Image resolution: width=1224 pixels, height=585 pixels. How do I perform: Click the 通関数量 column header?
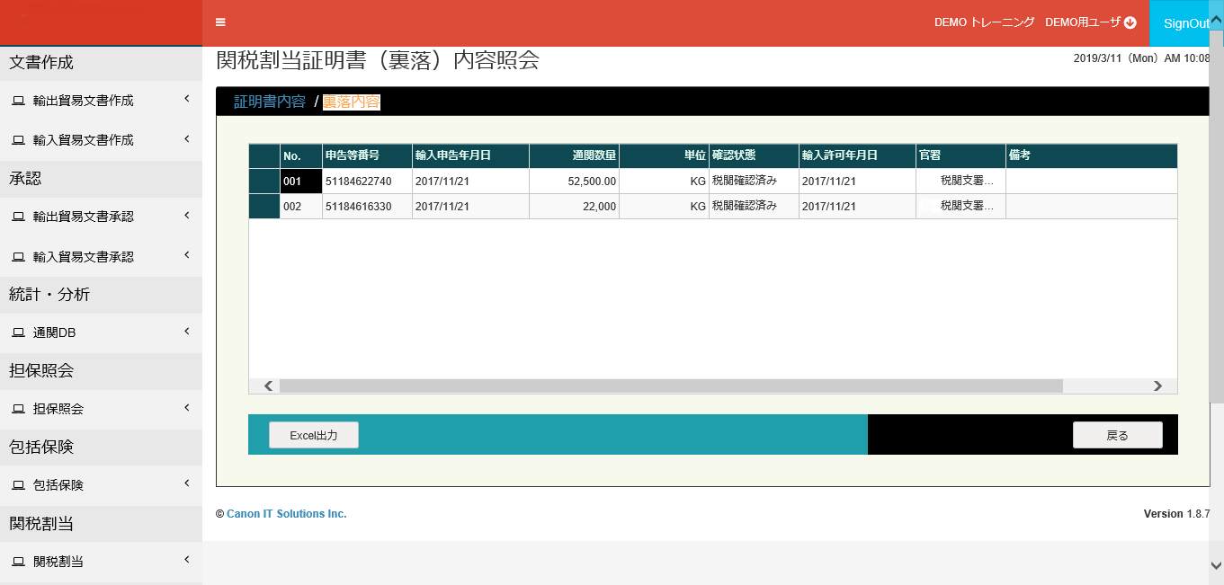[x=574, y=155]
